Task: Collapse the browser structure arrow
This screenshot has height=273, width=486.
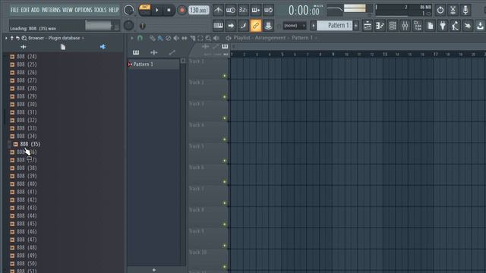Action: tap(6, 38)
